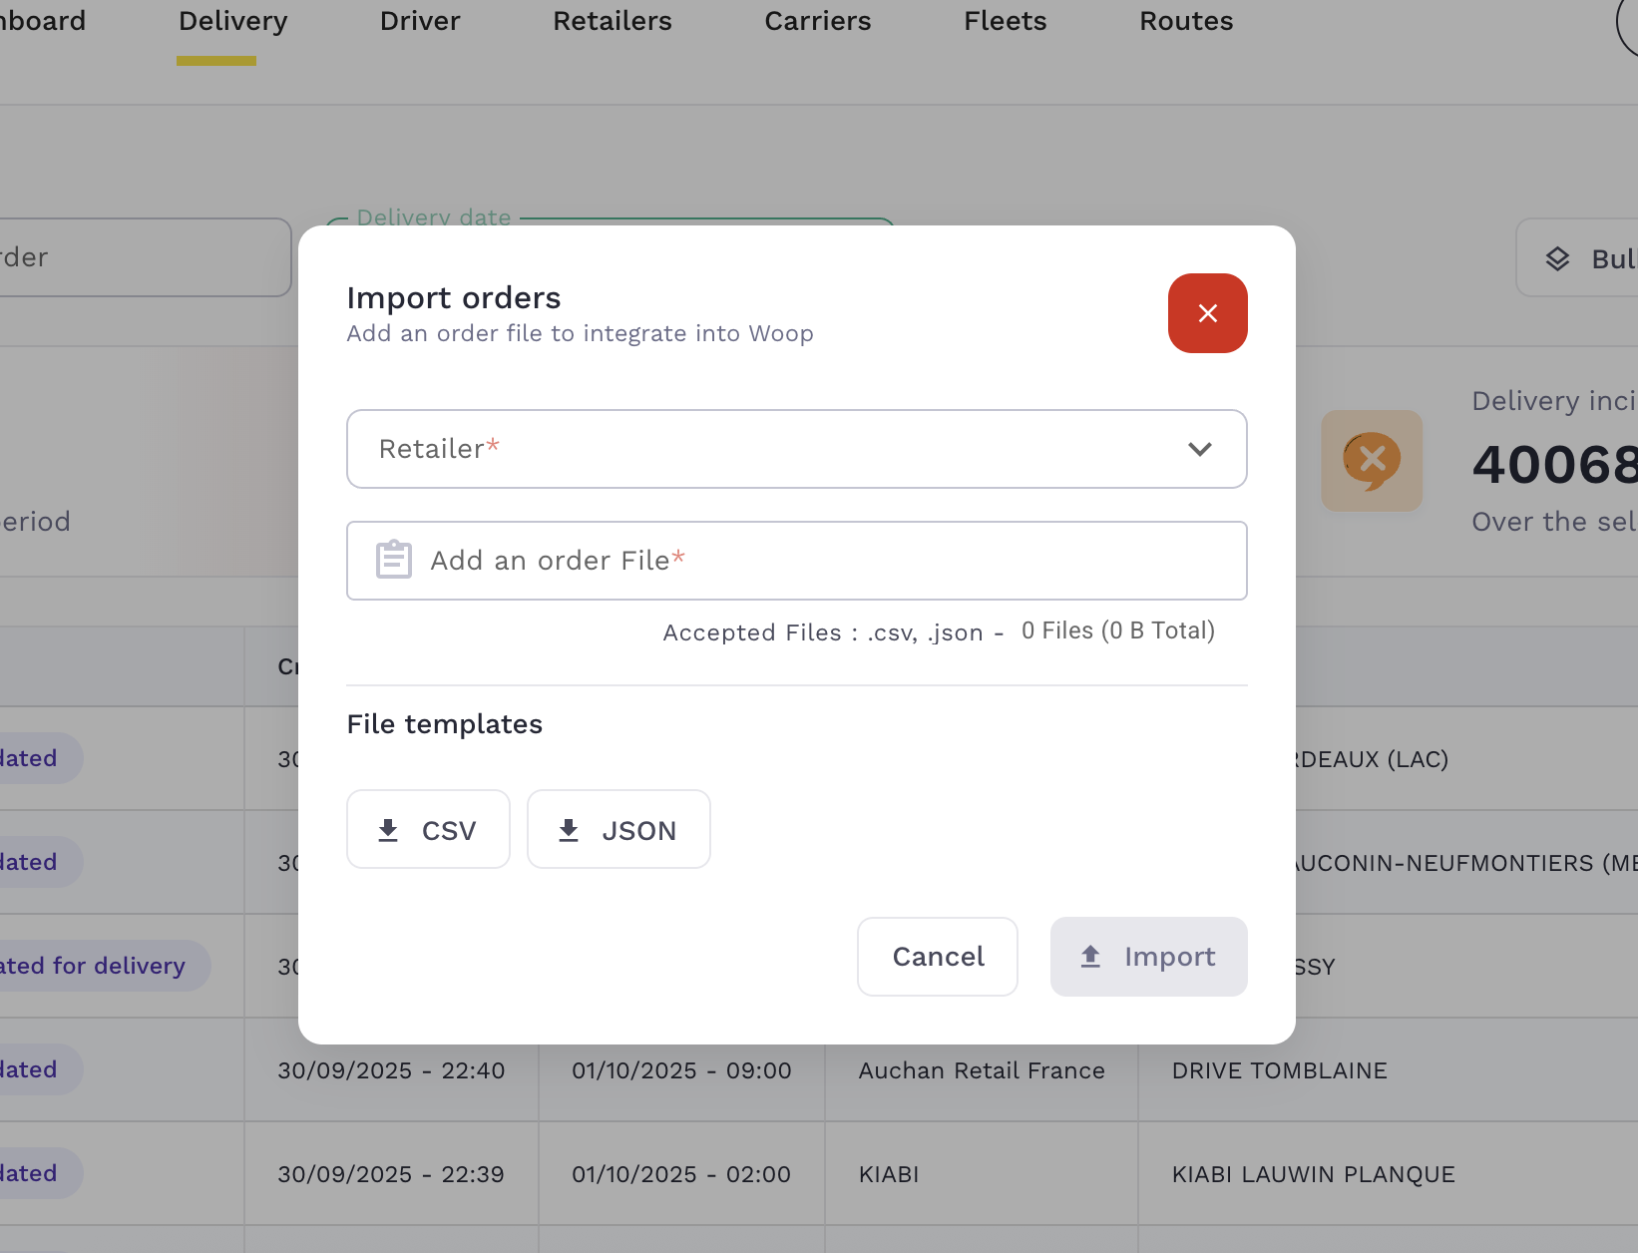Close the Import orders dialog
1638x1253 pixels.
[1207, 313]
